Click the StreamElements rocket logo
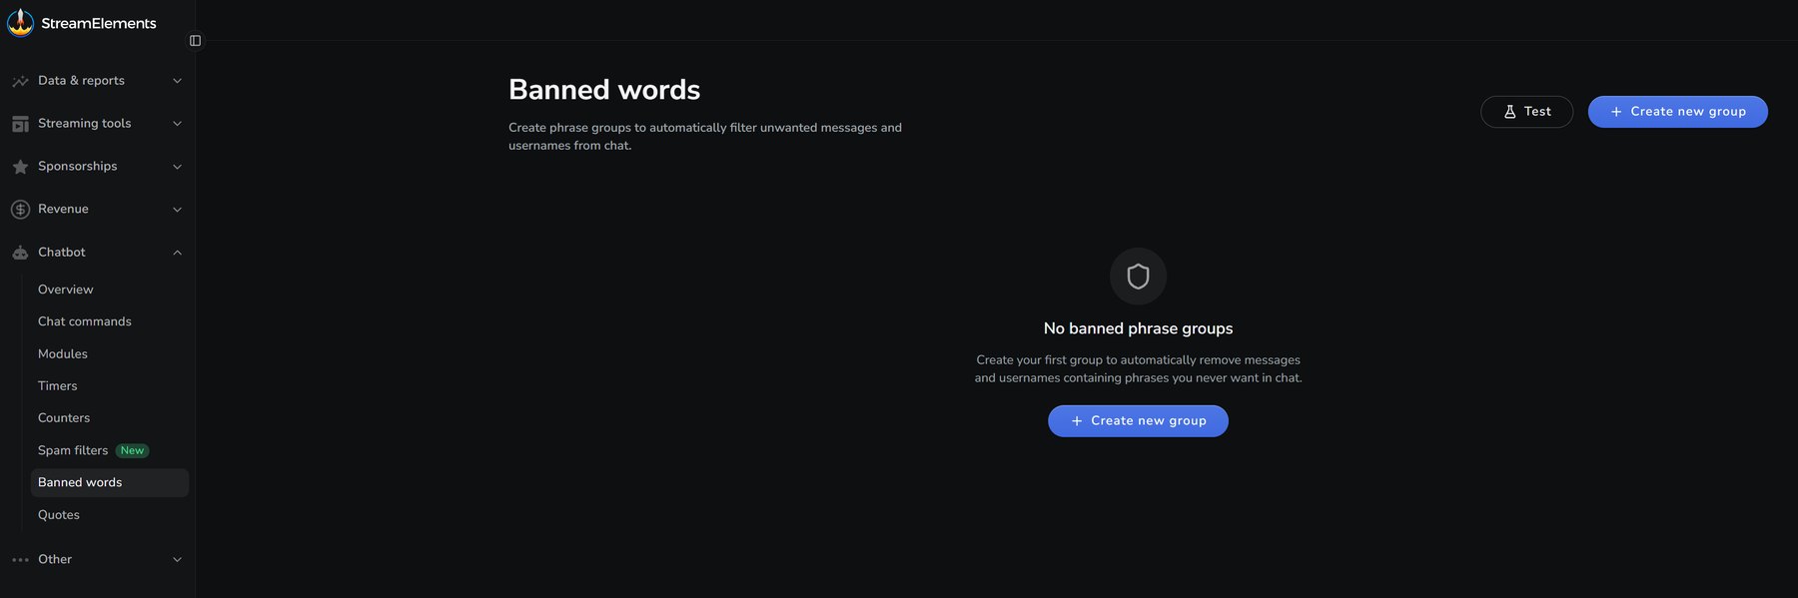1798x598 pixels. coord(20,23)
